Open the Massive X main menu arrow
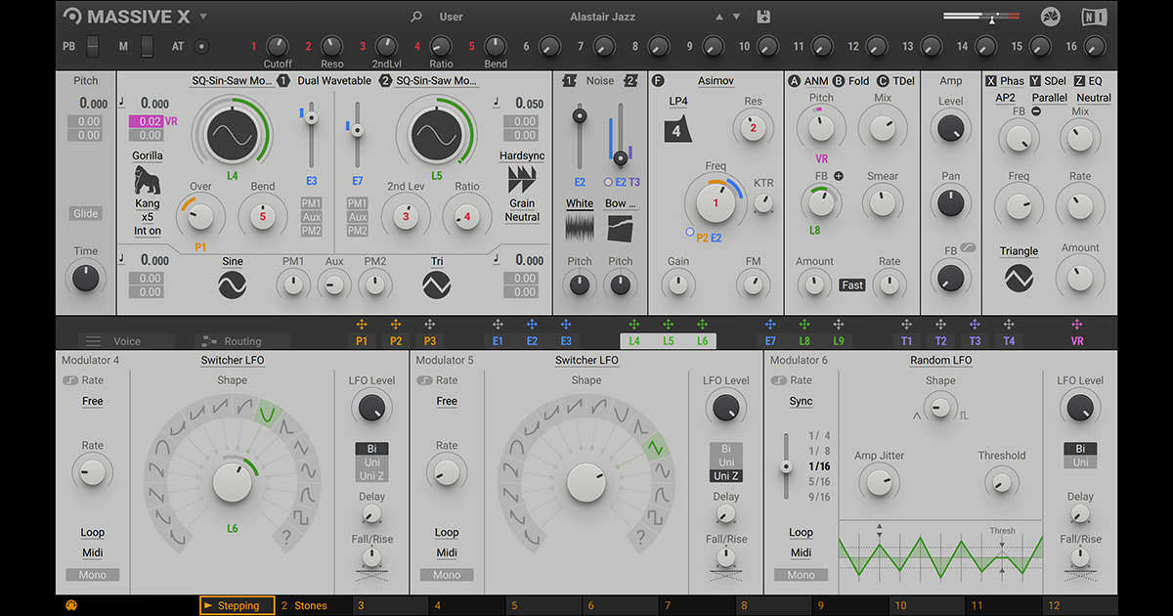 pyautogui.click(x=203, y=16)
